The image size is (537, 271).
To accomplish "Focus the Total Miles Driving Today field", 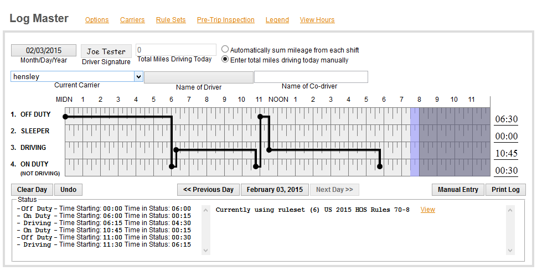I will [176, 50].
